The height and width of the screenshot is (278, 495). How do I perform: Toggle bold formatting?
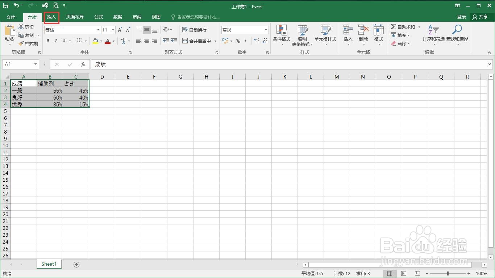(48, 41)
